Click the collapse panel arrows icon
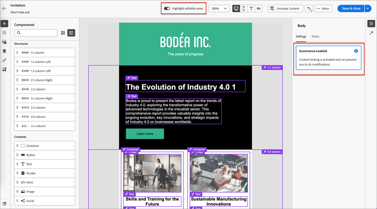The width and height of the screenshot is (377, 209). click(371, 33)
